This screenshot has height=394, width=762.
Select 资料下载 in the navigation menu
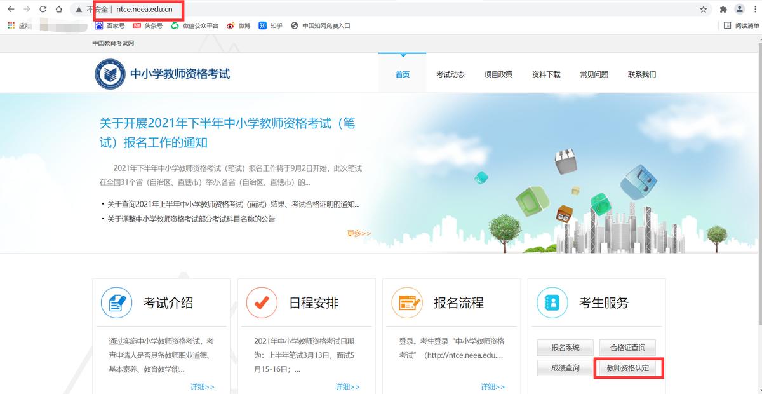click(545, 74)
